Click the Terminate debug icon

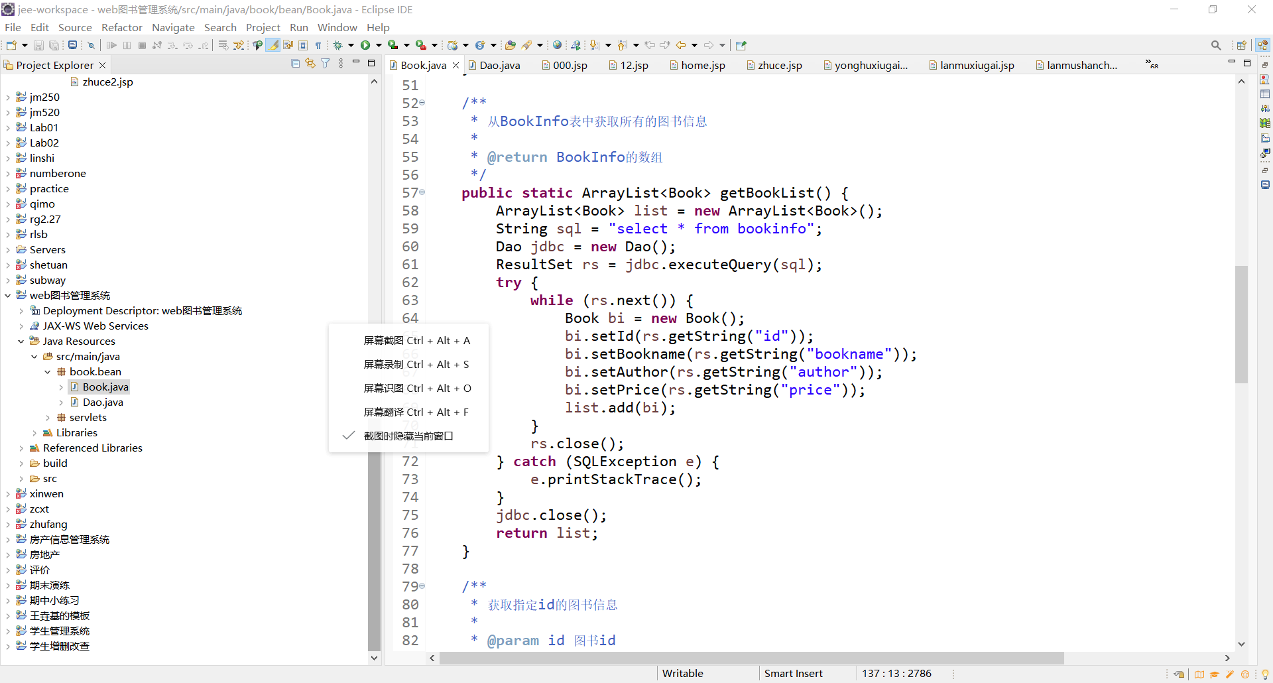(x=142, y=45)
